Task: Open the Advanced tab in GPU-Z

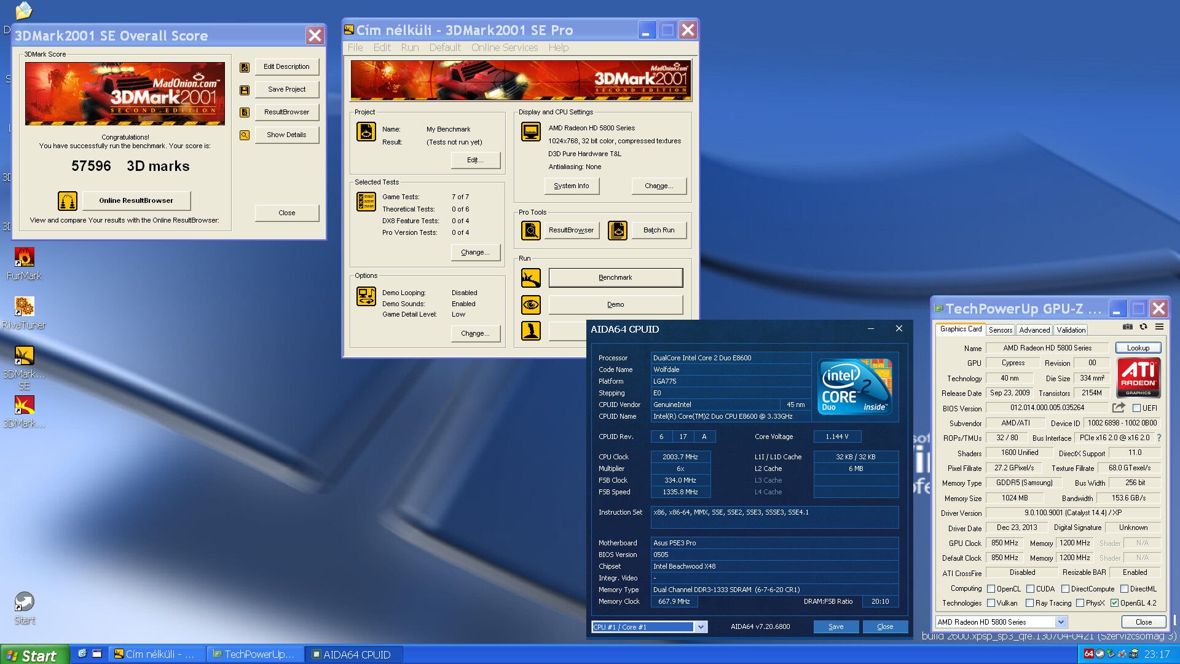Action: point(1034,330)
